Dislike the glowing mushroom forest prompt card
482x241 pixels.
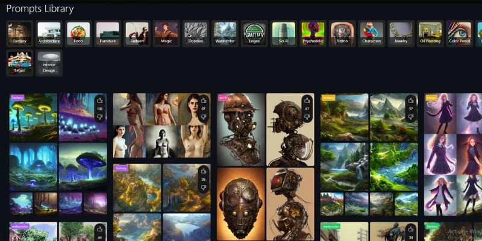tap(100, 117)
